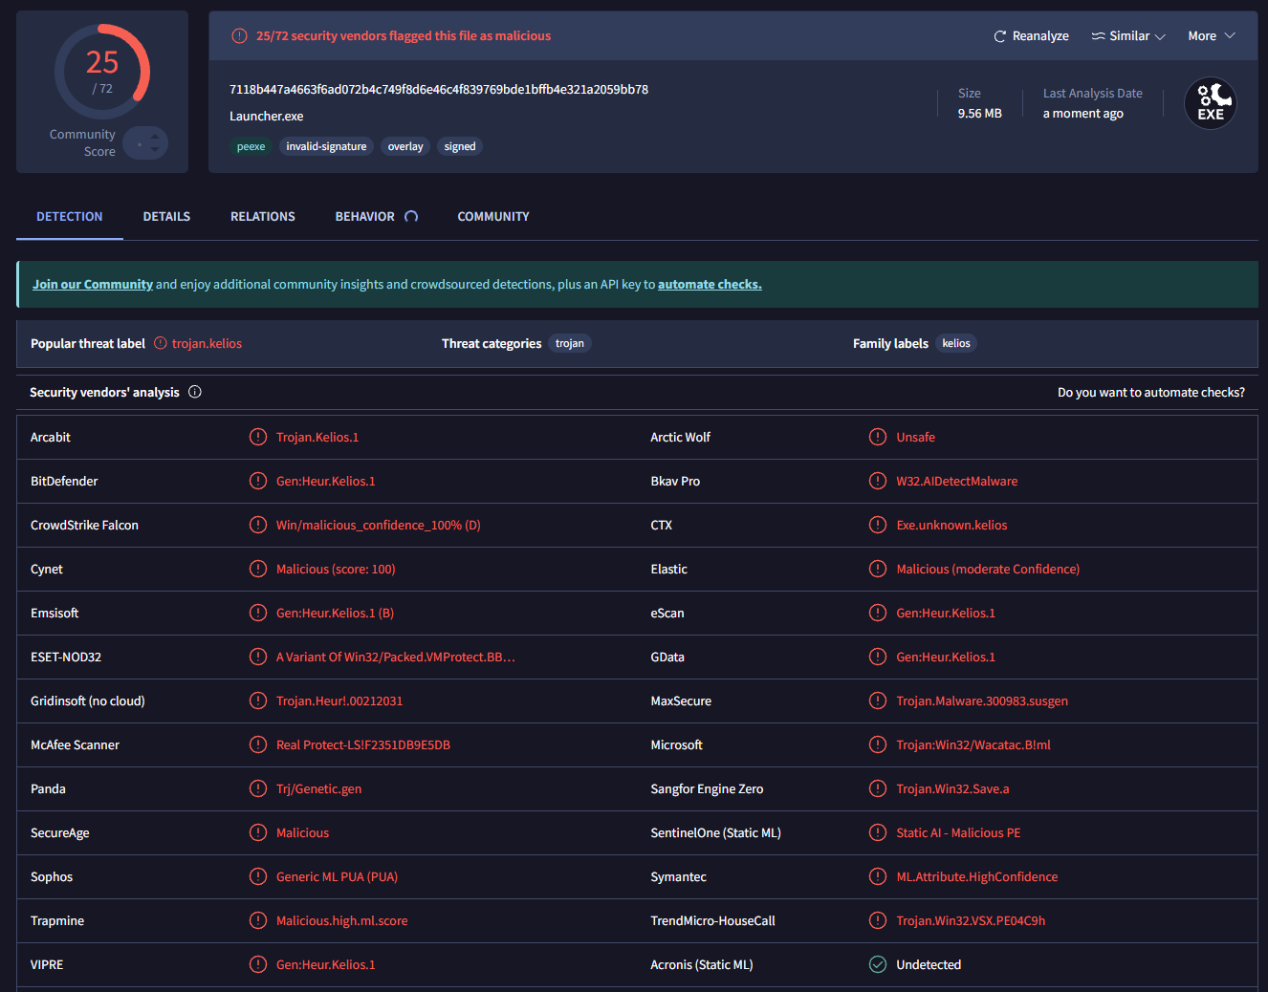Click the alert icon in the Symantec row
1268x992 pixels.
pyautogui.click(x=878, y=876)
